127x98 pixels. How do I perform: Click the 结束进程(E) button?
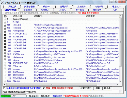coord(86,88)
